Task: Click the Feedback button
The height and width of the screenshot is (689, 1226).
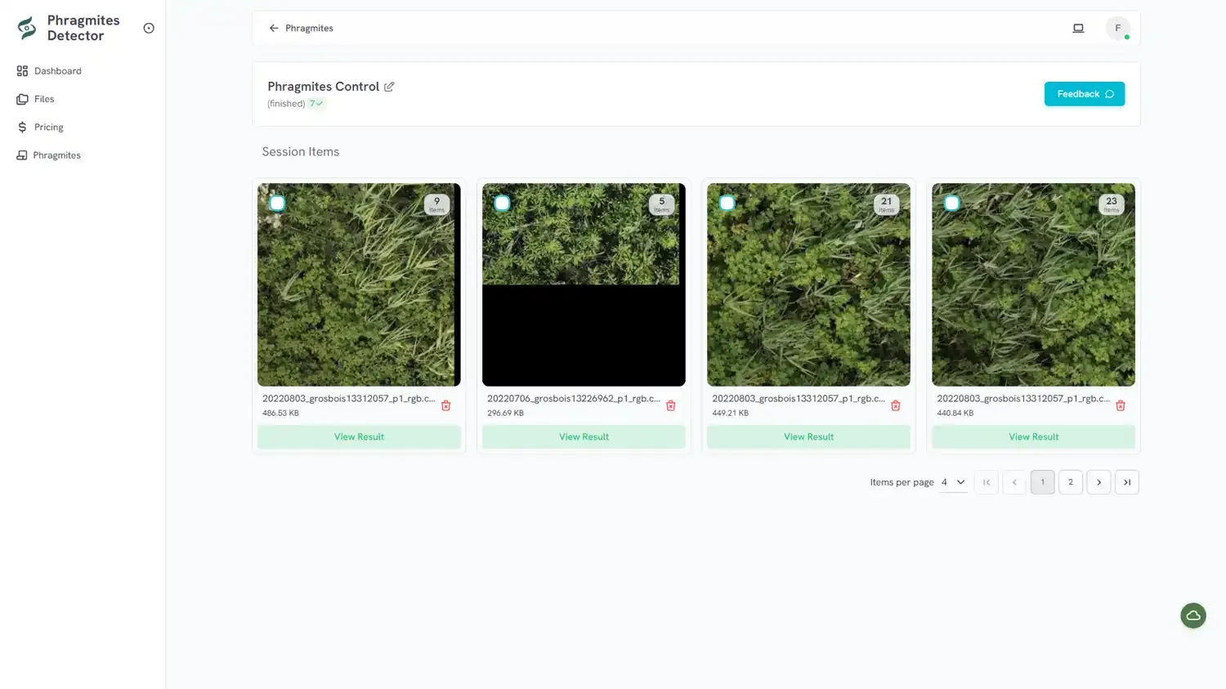Action: 1084,94
